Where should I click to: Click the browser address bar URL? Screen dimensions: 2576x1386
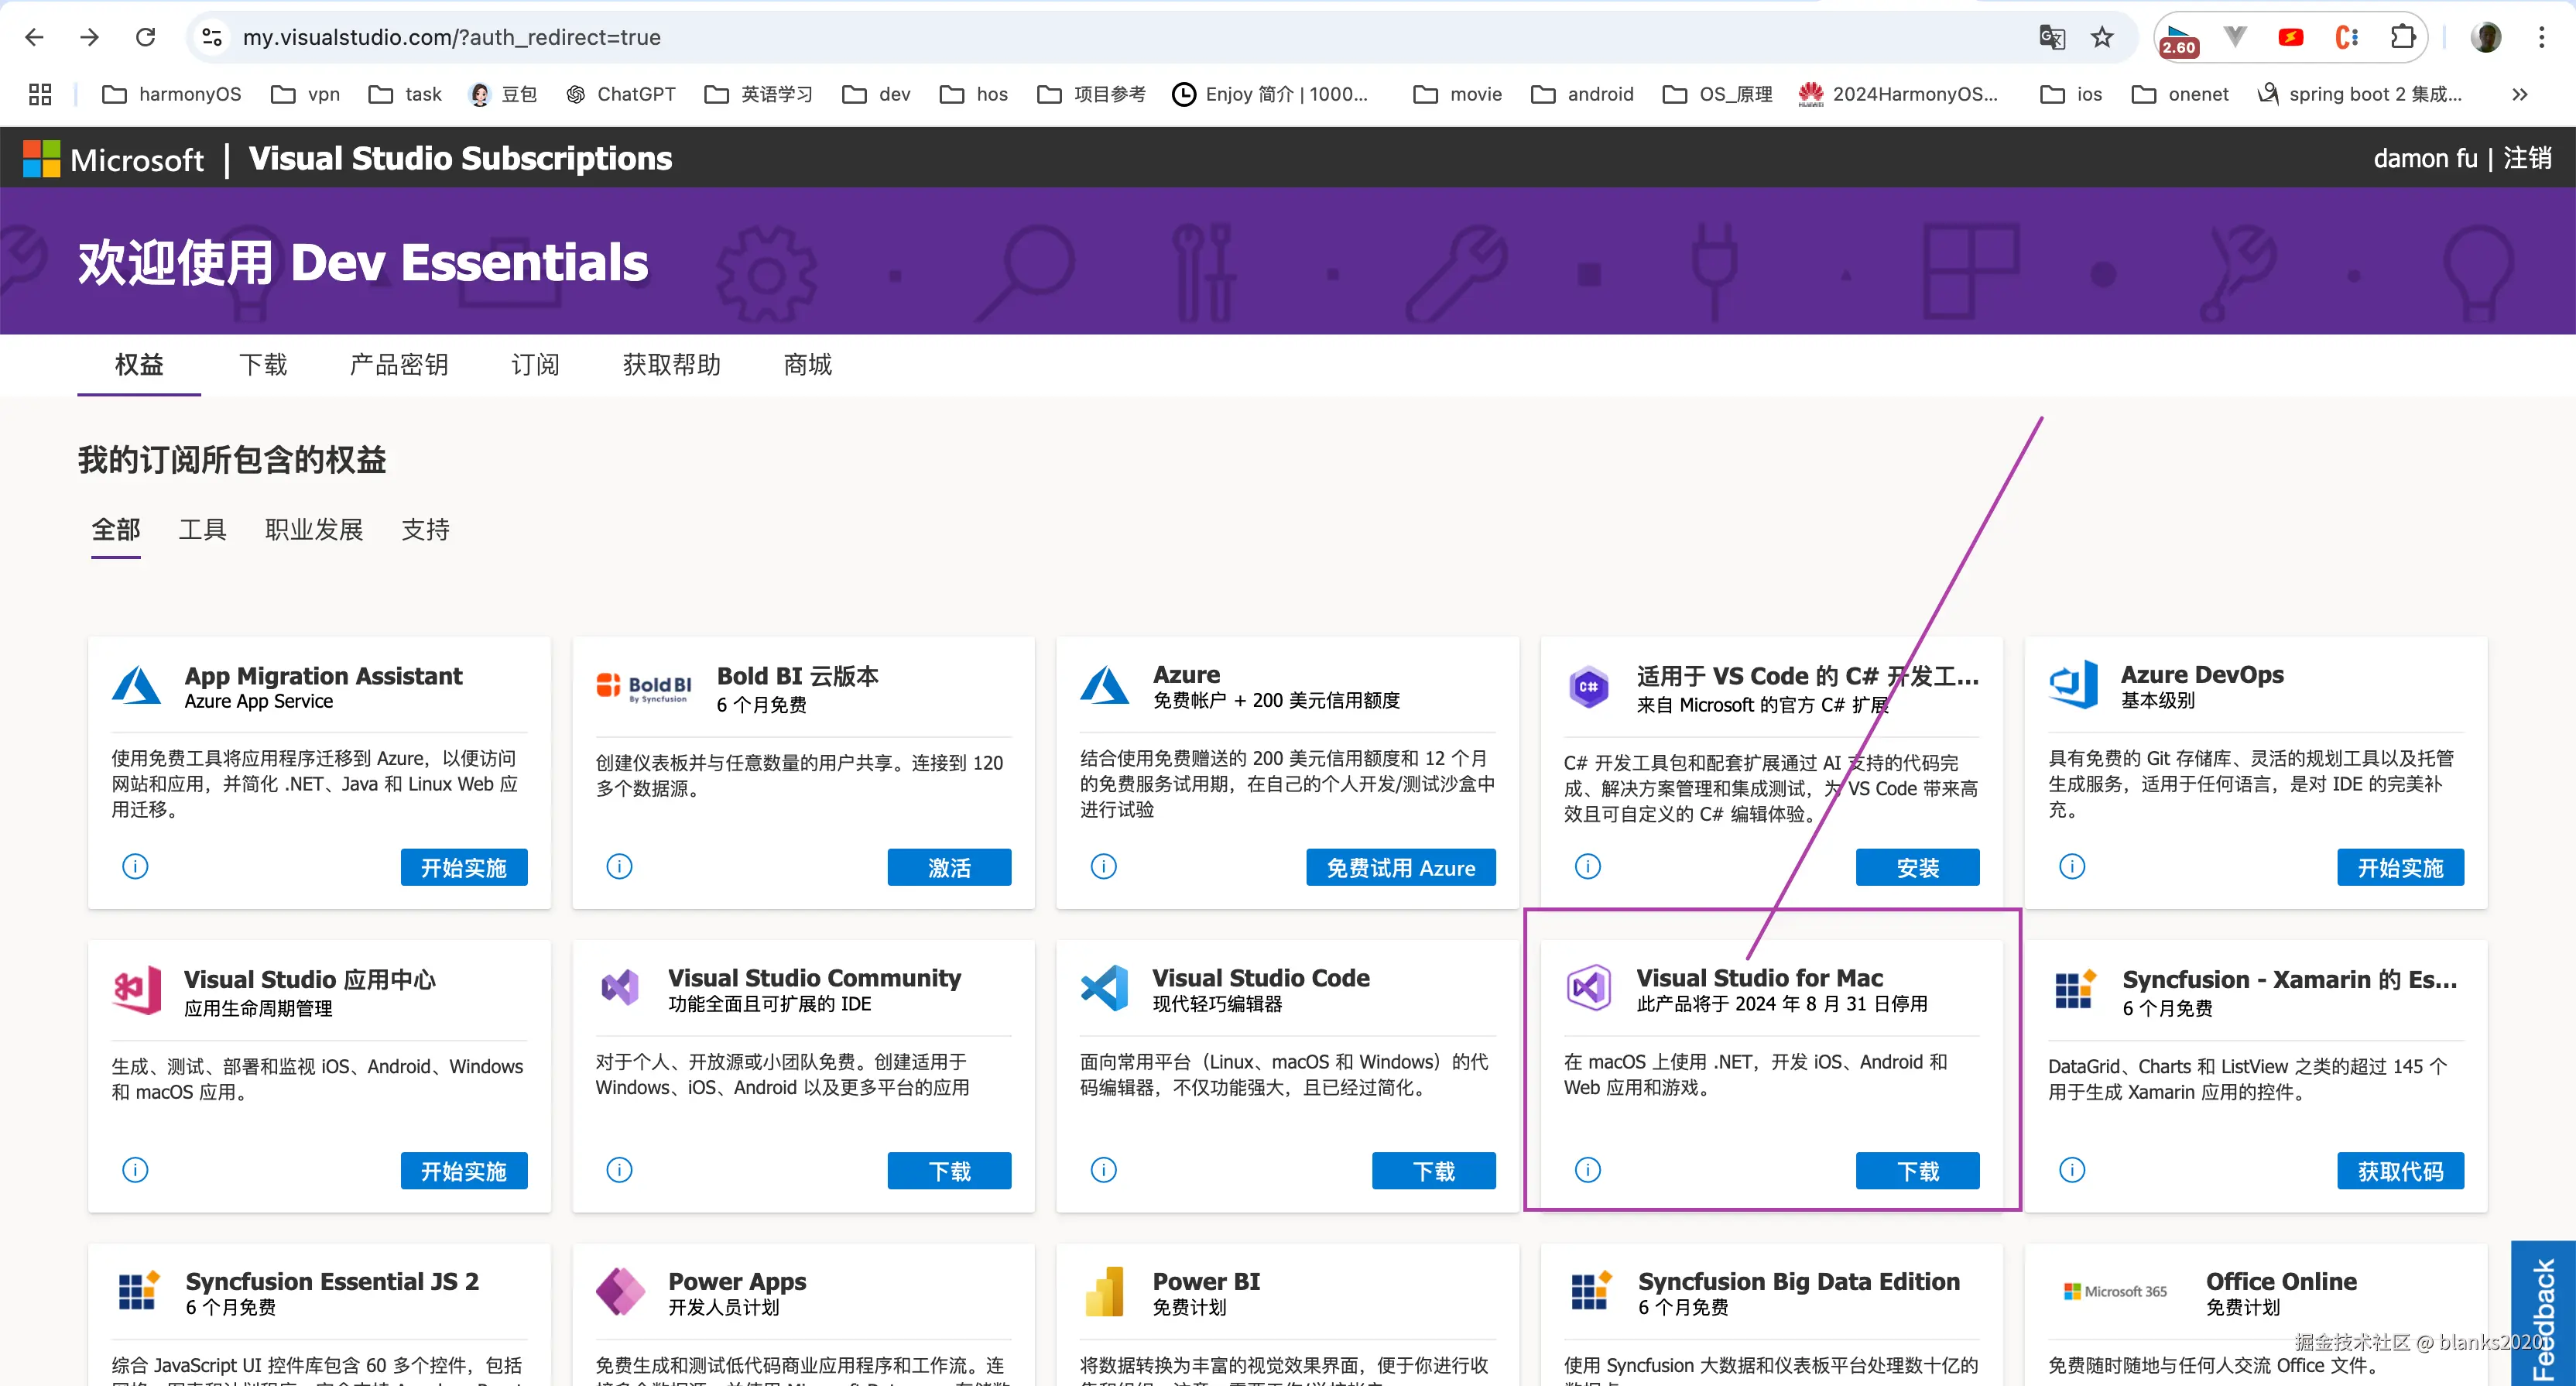point(452,37)
